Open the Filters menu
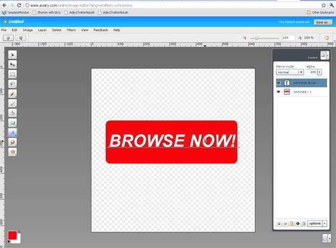 71,30
